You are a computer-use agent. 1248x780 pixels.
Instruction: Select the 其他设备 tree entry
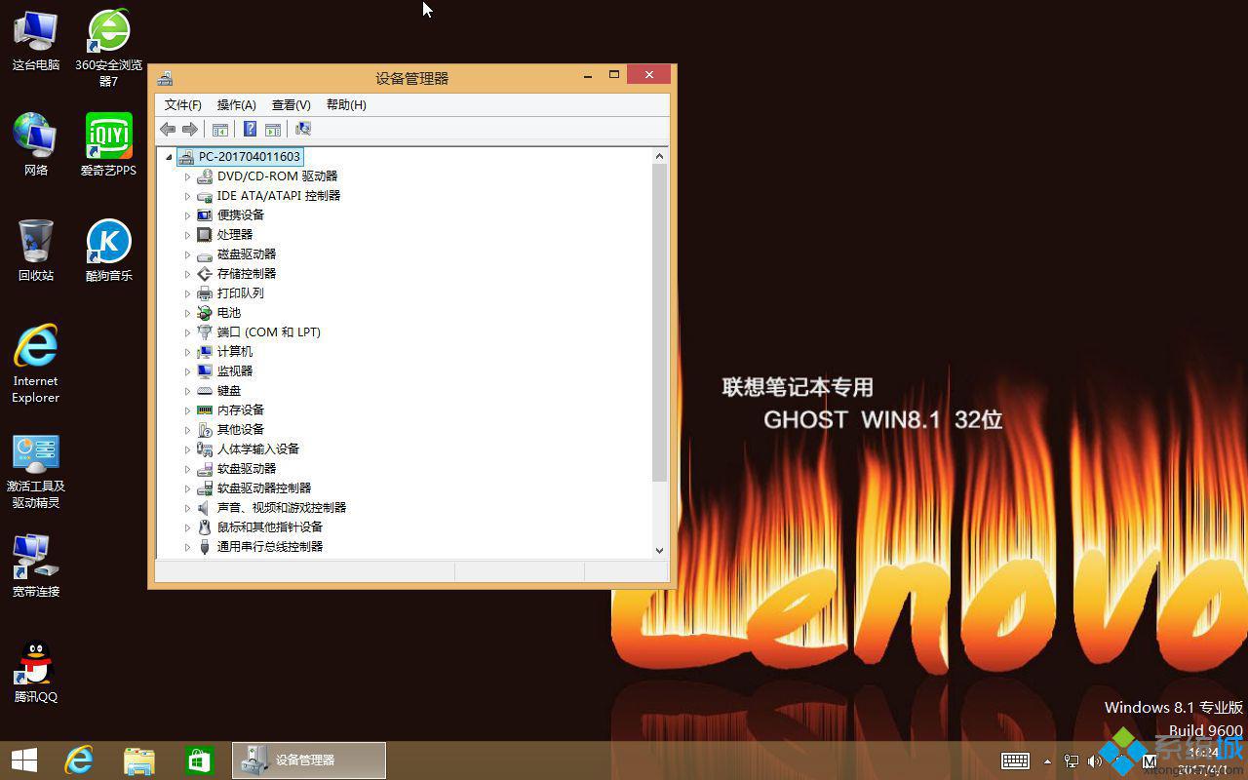click(x=241, y=429)
